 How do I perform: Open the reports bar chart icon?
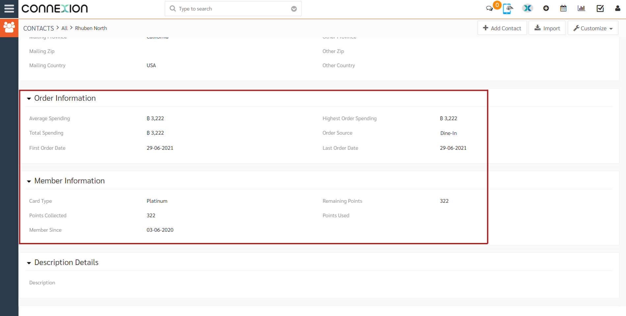pos(581,9)
